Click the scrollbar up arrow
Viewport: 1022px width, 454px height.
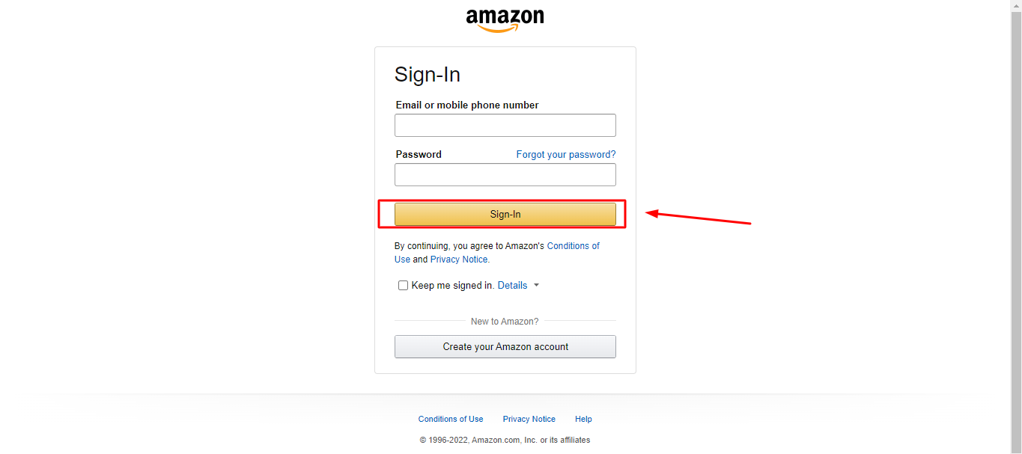[x=1016, y=5]
